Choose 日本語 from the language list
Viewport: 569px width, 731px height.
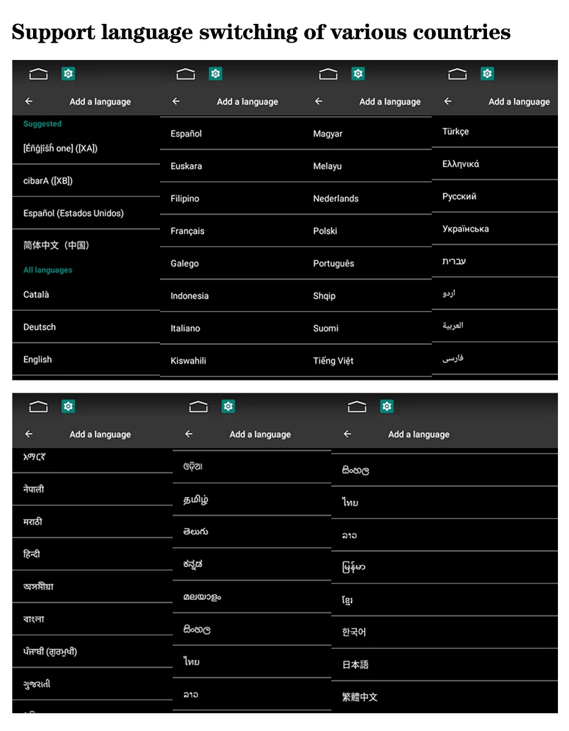coord(444,664)
